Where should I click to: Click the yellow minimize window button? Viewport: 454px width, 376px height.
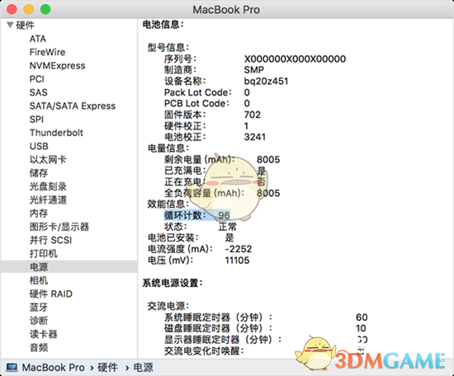click(x=28, y=9)
